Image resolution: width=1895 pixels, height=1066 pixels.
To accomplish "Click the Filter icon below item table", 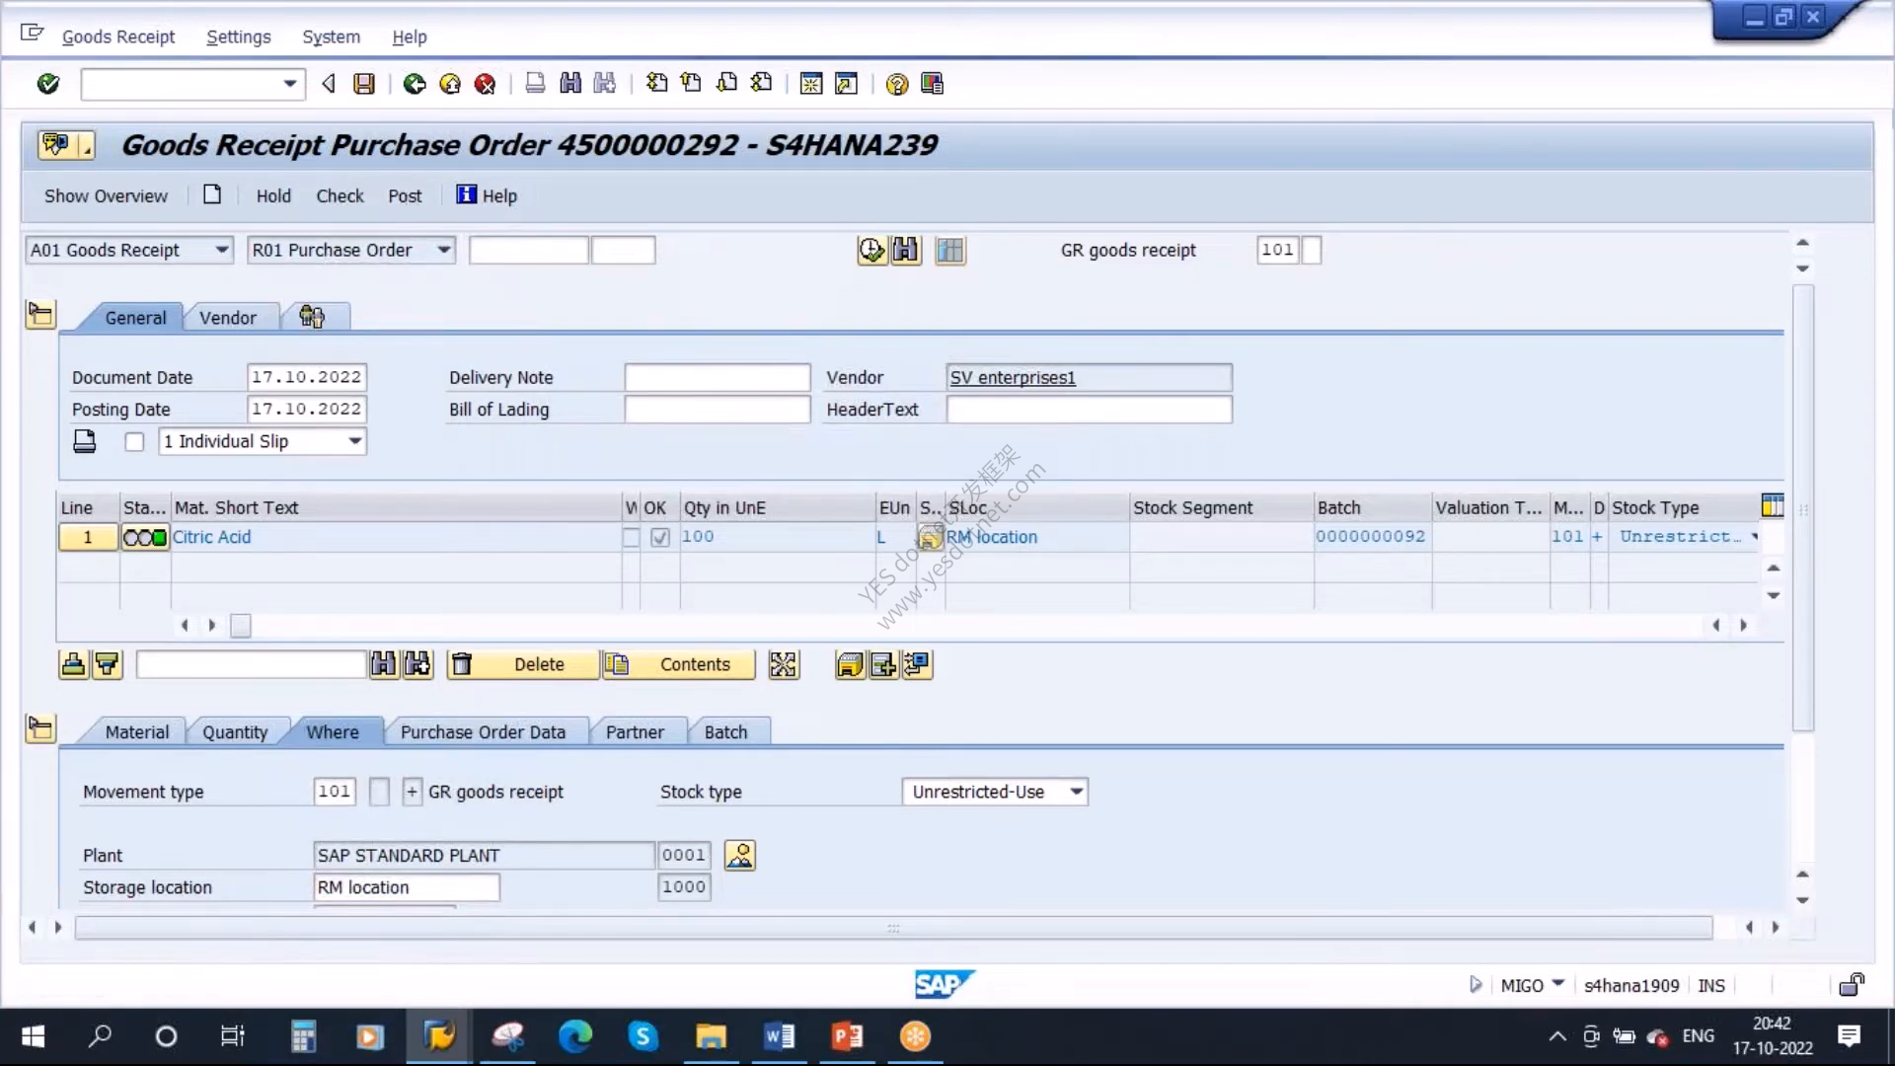I will pyautogui.click(x=107, y=665).
